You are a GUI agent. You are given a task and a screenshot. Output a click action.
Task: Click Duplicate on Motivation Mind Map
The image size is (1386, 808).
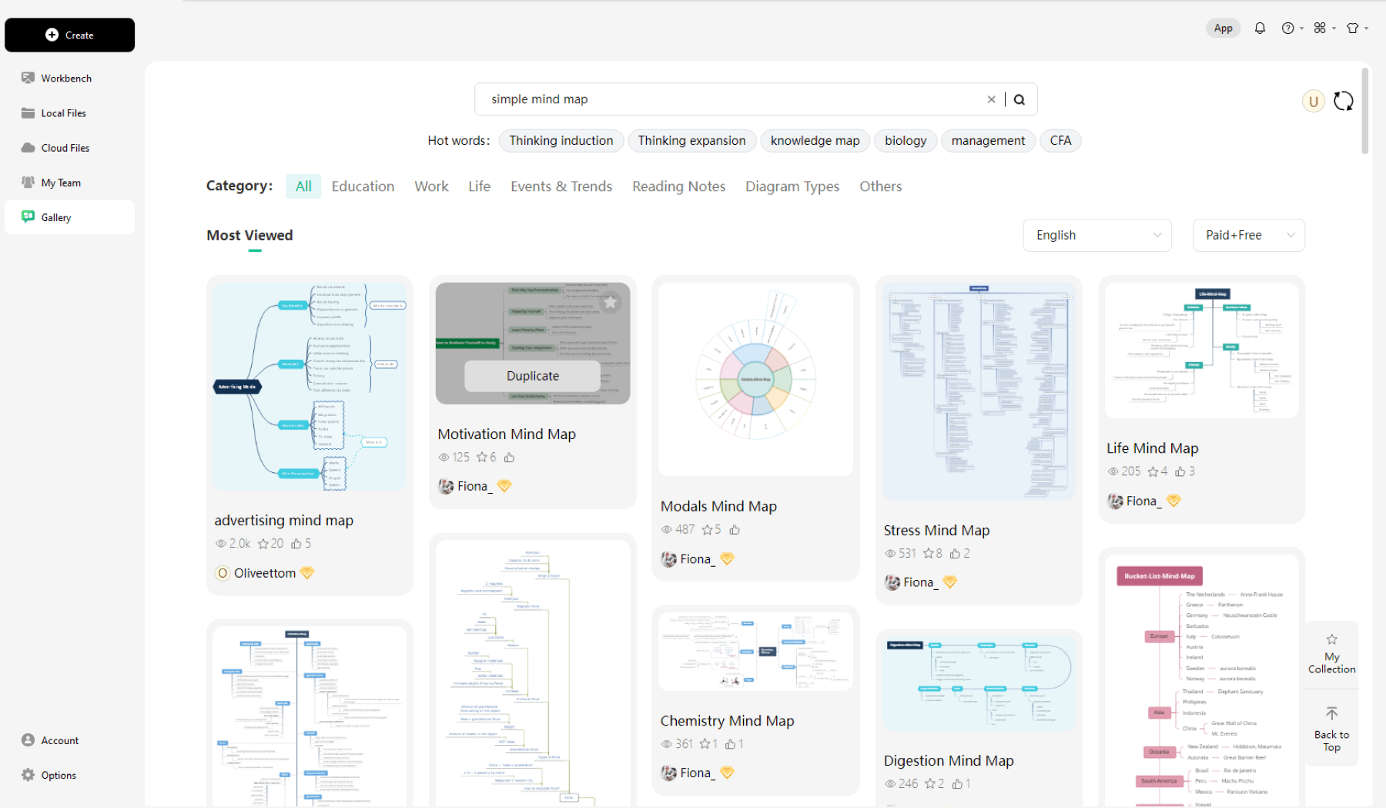532,376
